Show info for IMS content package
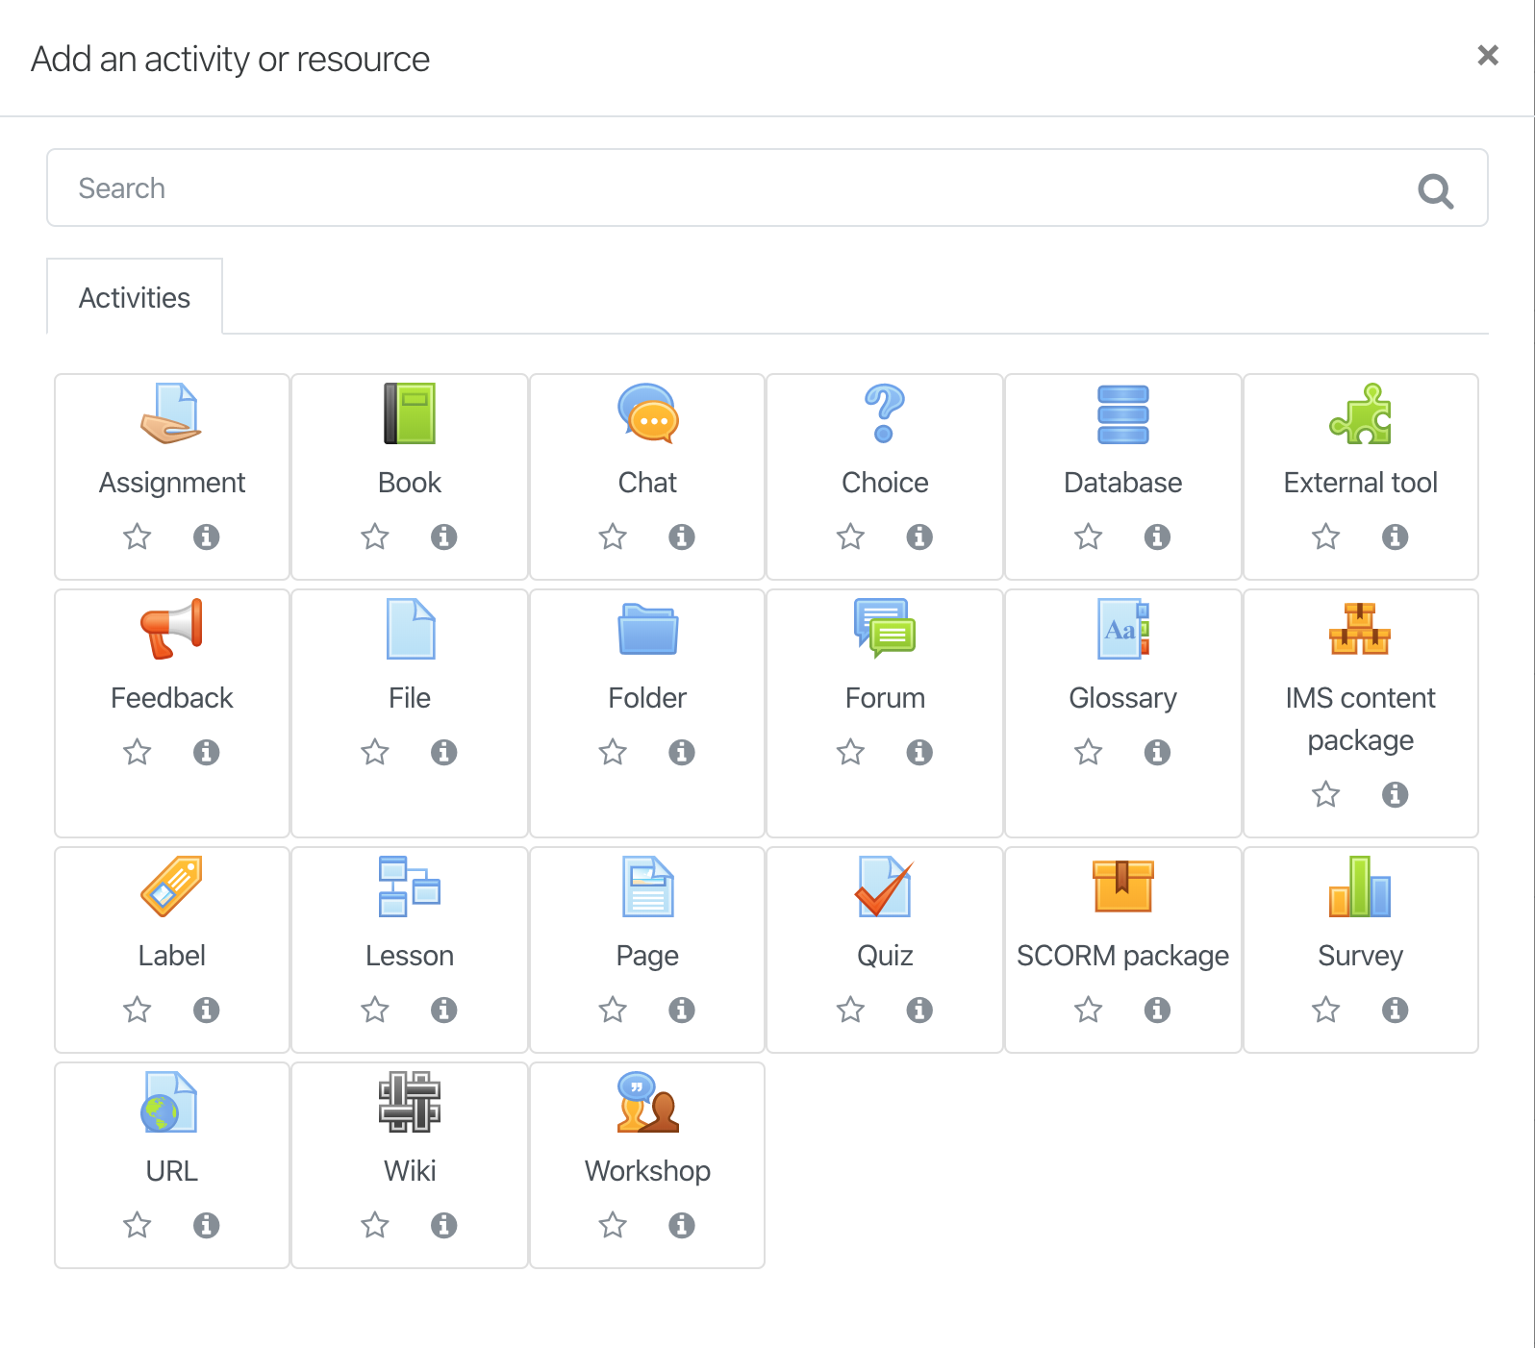 [x=1395, y=794]
